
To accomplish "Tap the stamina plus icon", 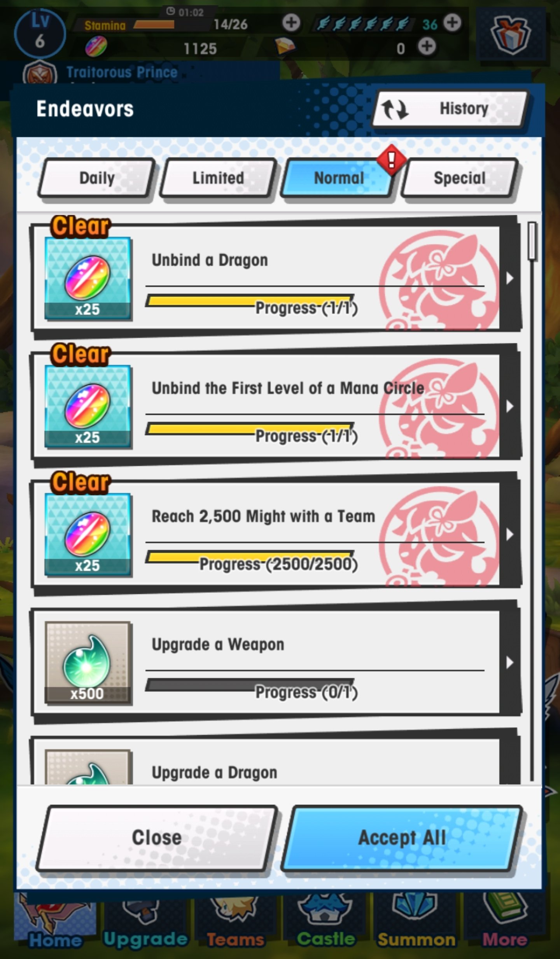I will pyautogui.click(x=291, y=23).
